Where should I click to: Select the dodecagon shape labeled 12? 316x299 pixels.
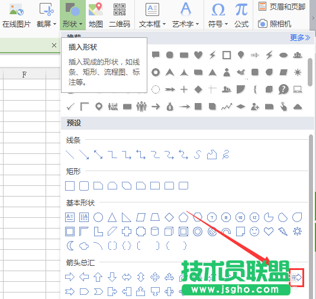point(254,217)
